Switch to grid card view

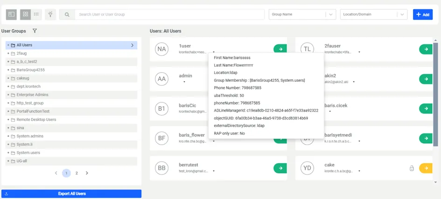[x=26, y=14]
